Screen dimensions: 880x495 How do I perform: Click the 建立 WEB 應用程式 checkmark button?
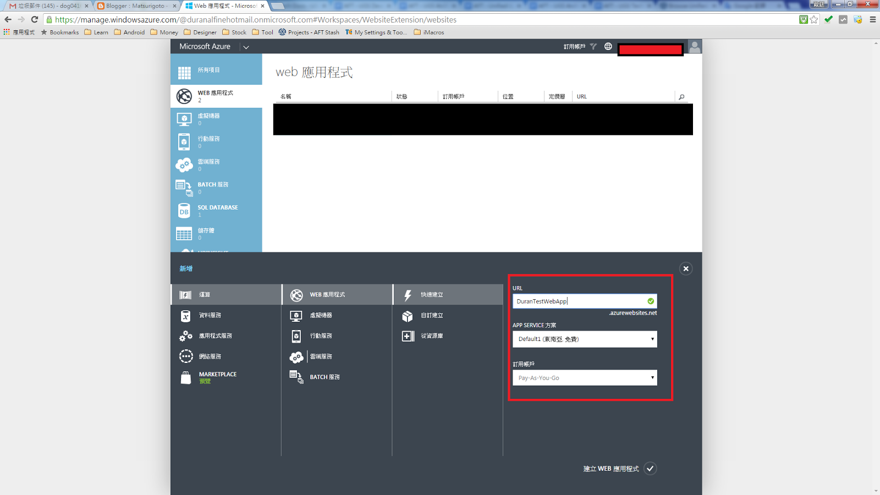(x=650, y=469)
